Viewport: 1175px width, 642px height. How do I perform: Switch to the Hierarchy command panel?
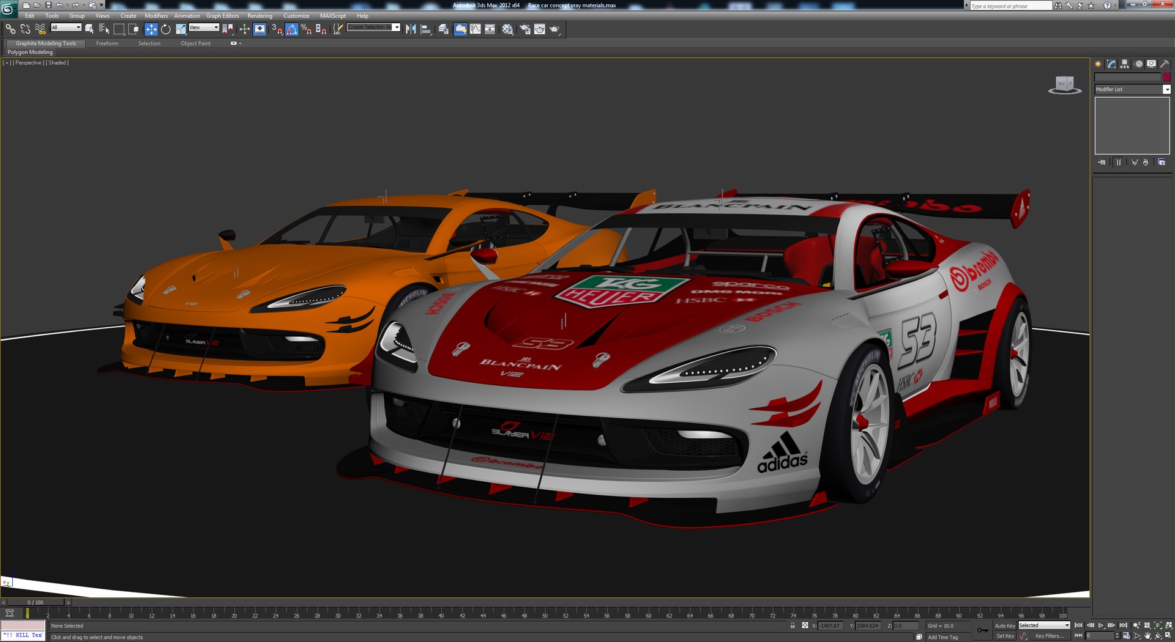(x=1125, y=64)
